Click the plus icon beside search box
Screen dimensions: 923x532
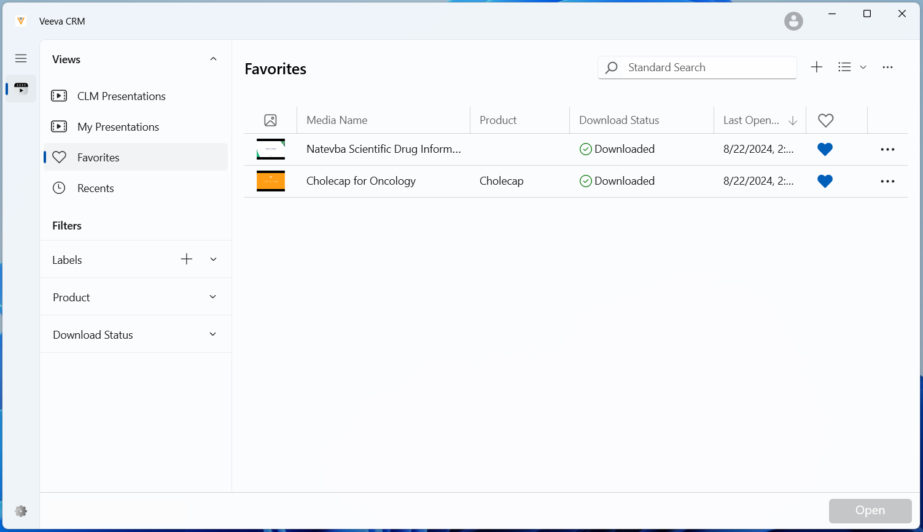point(816,67)
